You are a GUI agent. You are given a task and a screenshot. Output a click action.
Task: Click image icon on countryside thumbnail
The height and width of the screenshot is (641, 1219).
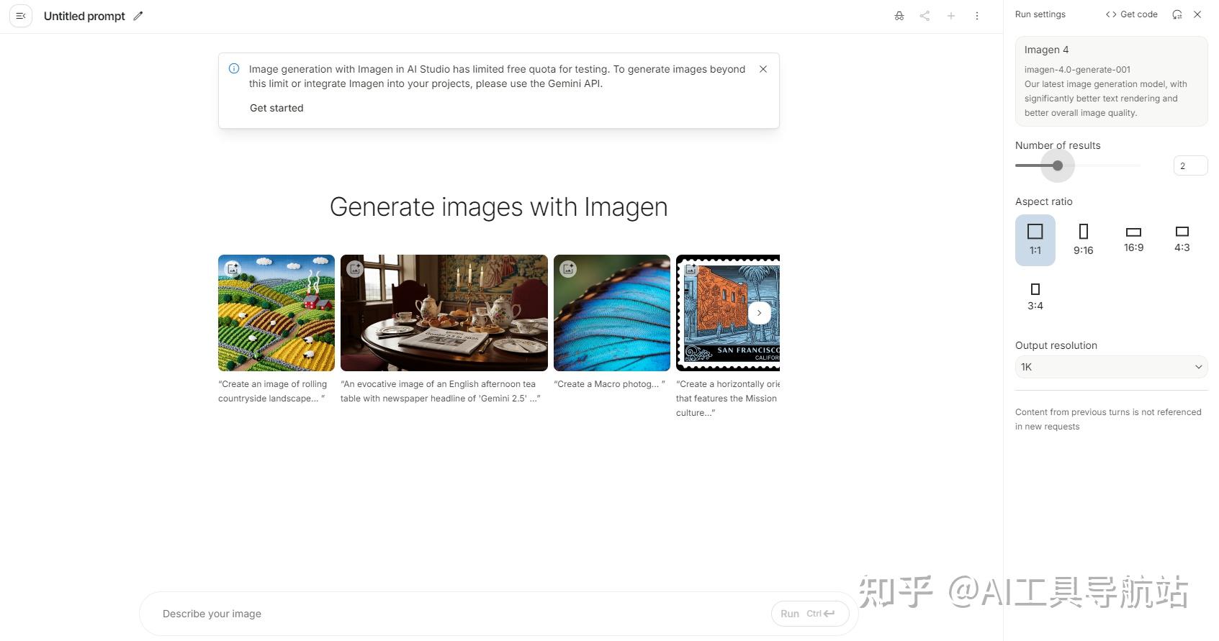[233, 269]
